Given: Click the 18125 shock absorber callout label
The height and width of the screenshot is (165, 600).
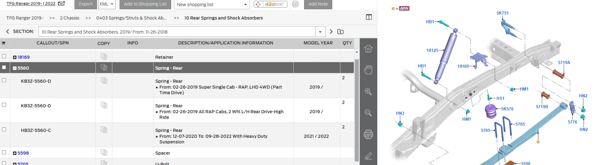Looking at the screenshot, I should tap(432, 50).
